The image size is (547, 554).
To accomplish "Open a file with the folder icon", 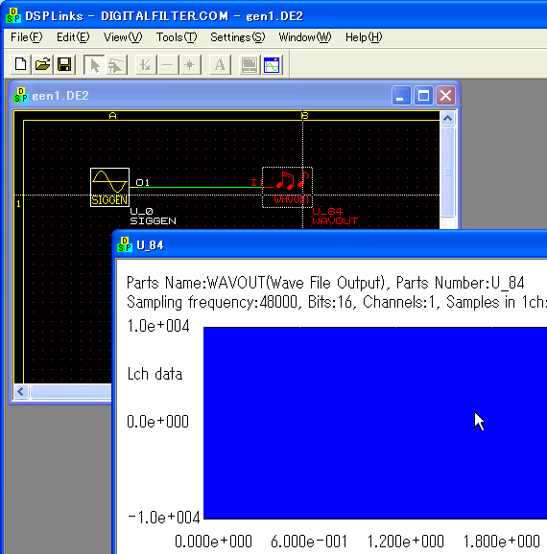I will [42, 64].
